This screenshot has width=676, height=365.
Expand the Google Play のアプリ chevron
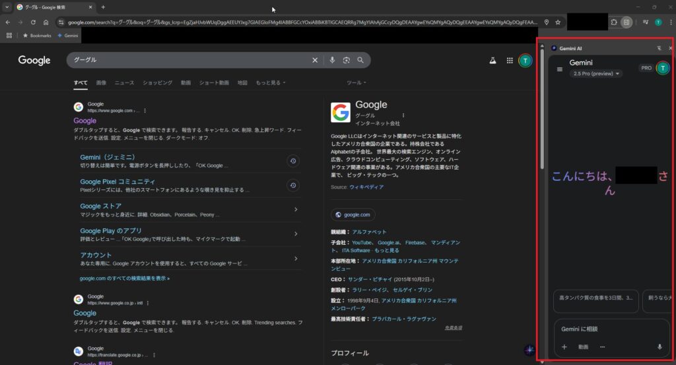tap(296, 234)
